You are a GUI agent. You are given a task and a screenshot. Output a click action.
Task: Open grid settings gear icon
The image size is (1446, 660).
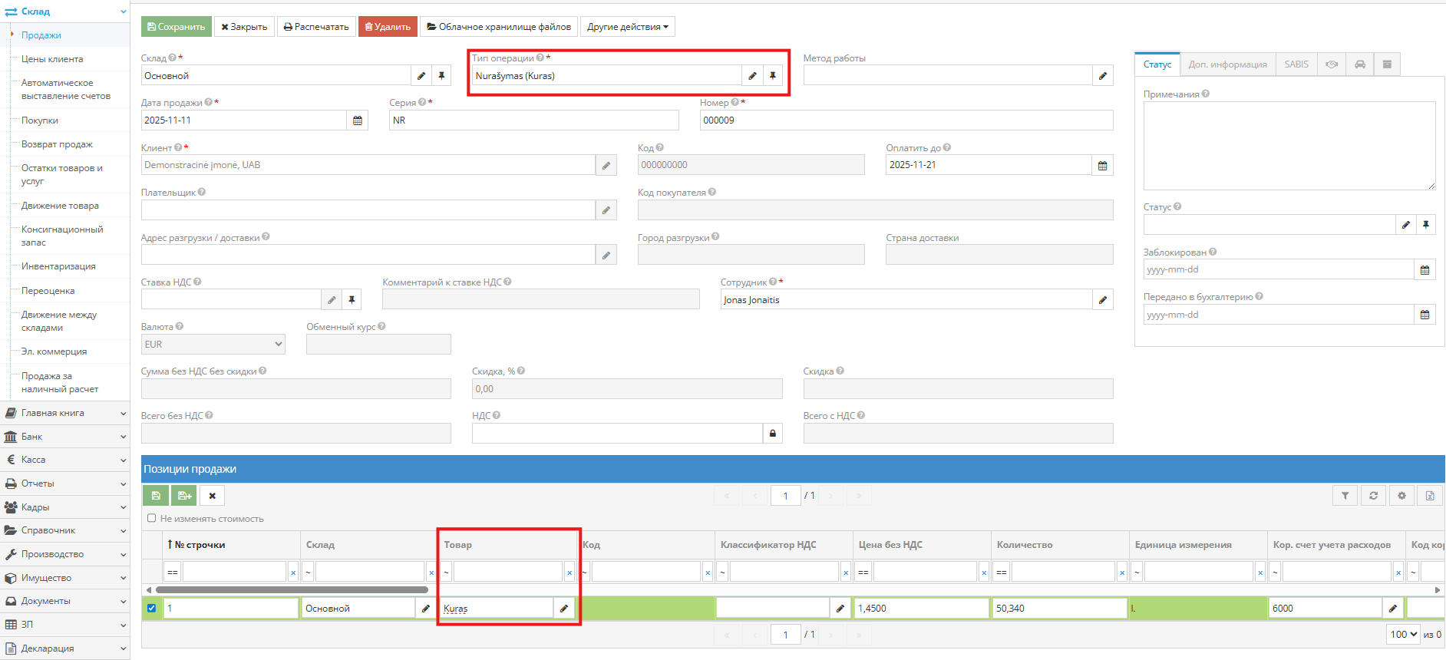pyautogui.click(x=1401, y=496)
